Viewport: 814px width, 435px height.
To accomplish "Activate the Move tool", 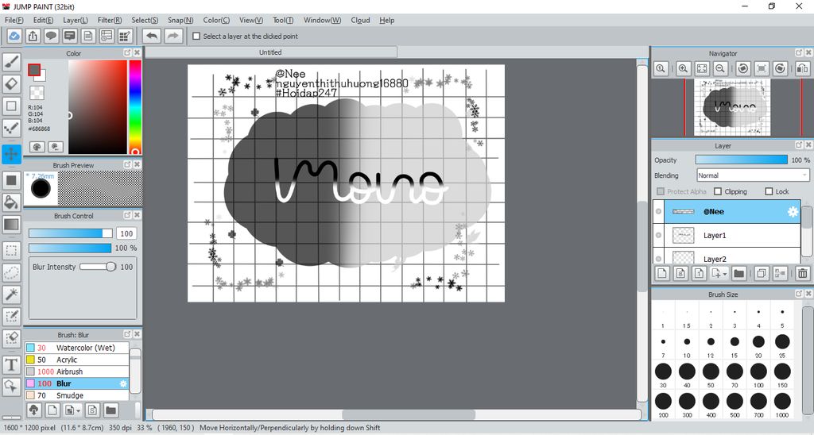I will click(x=11, y=154).
